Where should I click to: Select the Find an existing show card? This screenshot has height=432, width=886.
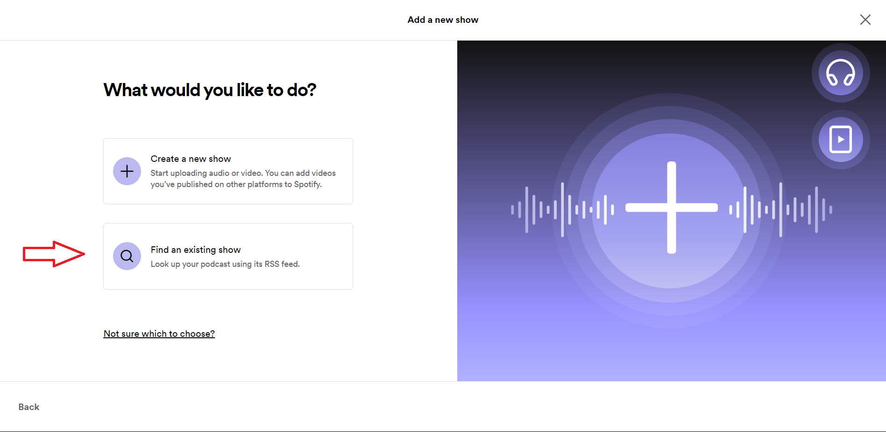(x=228, y=256)
